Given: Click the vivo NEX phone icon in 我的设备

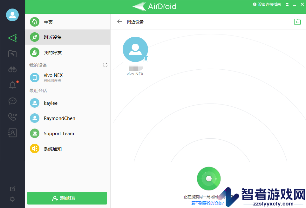Looking at the screenshot, I should [35, 77].
